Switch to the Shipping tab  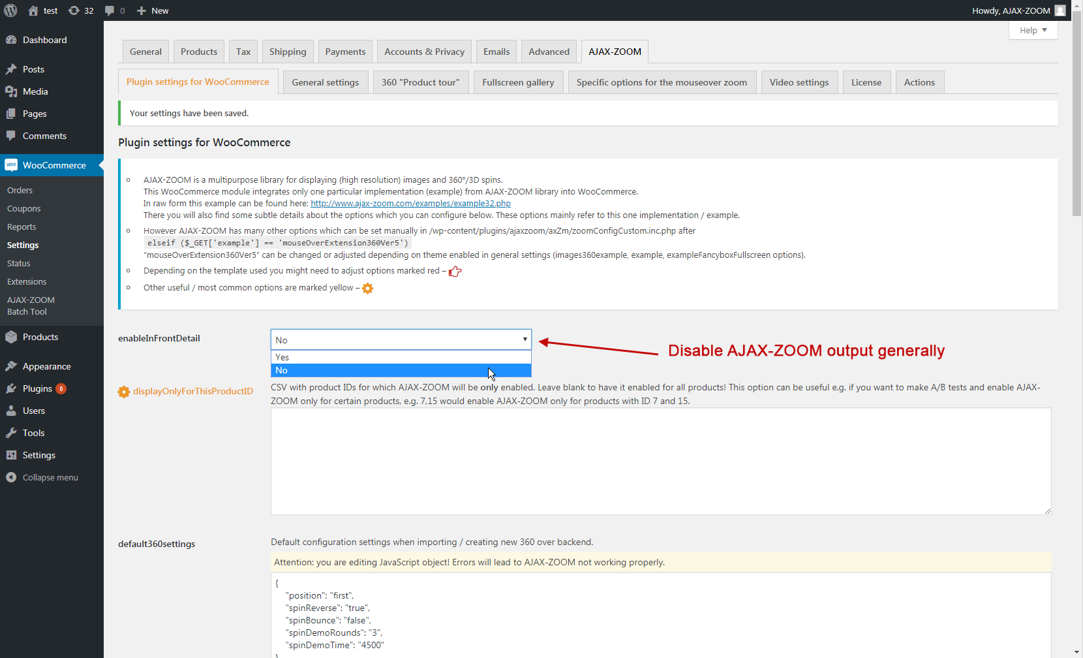click(x=288, y=52)
